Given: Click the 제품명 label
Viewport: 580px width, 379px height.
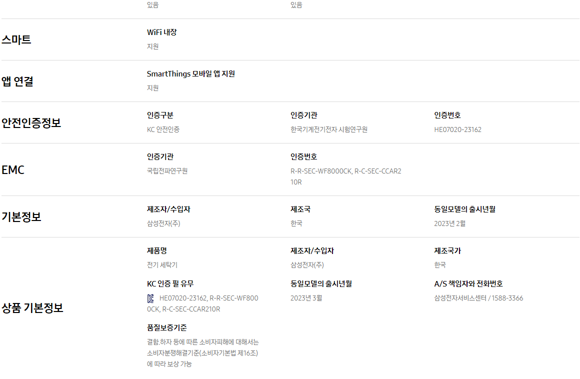Looking at the screenshot, I should click(x=157, y=250).
